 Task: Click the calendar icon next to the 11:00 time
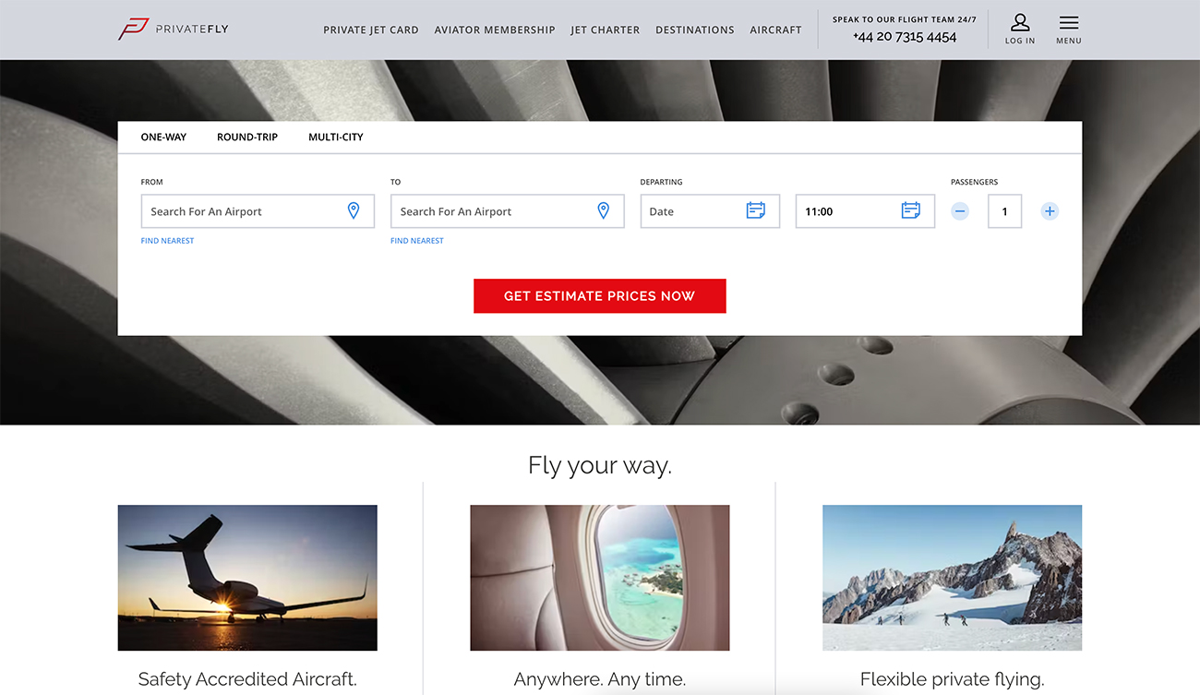tap(912, 210)
